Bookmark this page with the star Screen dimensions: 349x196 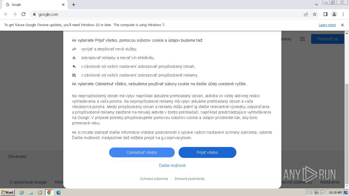(x=315, y=14)
